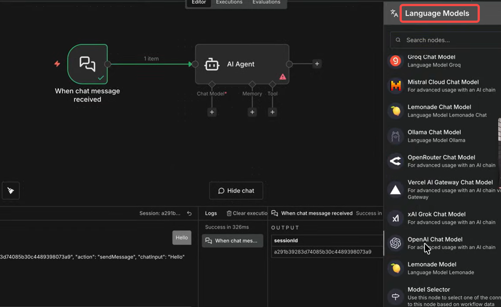Click the AI Agent output connector dot
Viewport: 501px width, 307px height.
(x=289, y=64)
